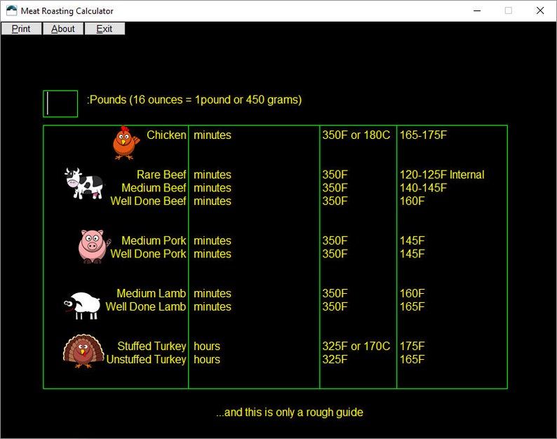Click the turkey cartoon icon
Image resolution: width=557 pixels, height=439 pixels.
click(83, 351)
